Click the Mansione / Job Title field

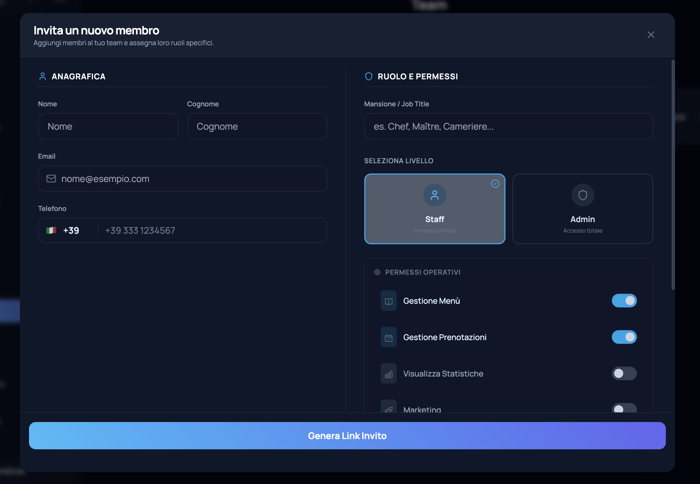point(508,127)
